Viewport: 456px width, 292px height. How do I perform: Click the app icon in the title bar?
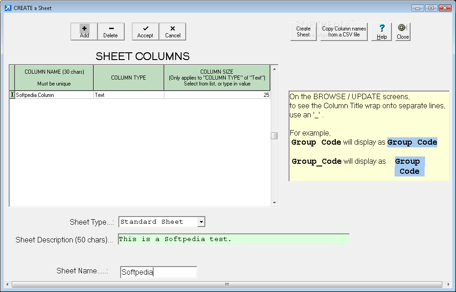tap(8, 8)
